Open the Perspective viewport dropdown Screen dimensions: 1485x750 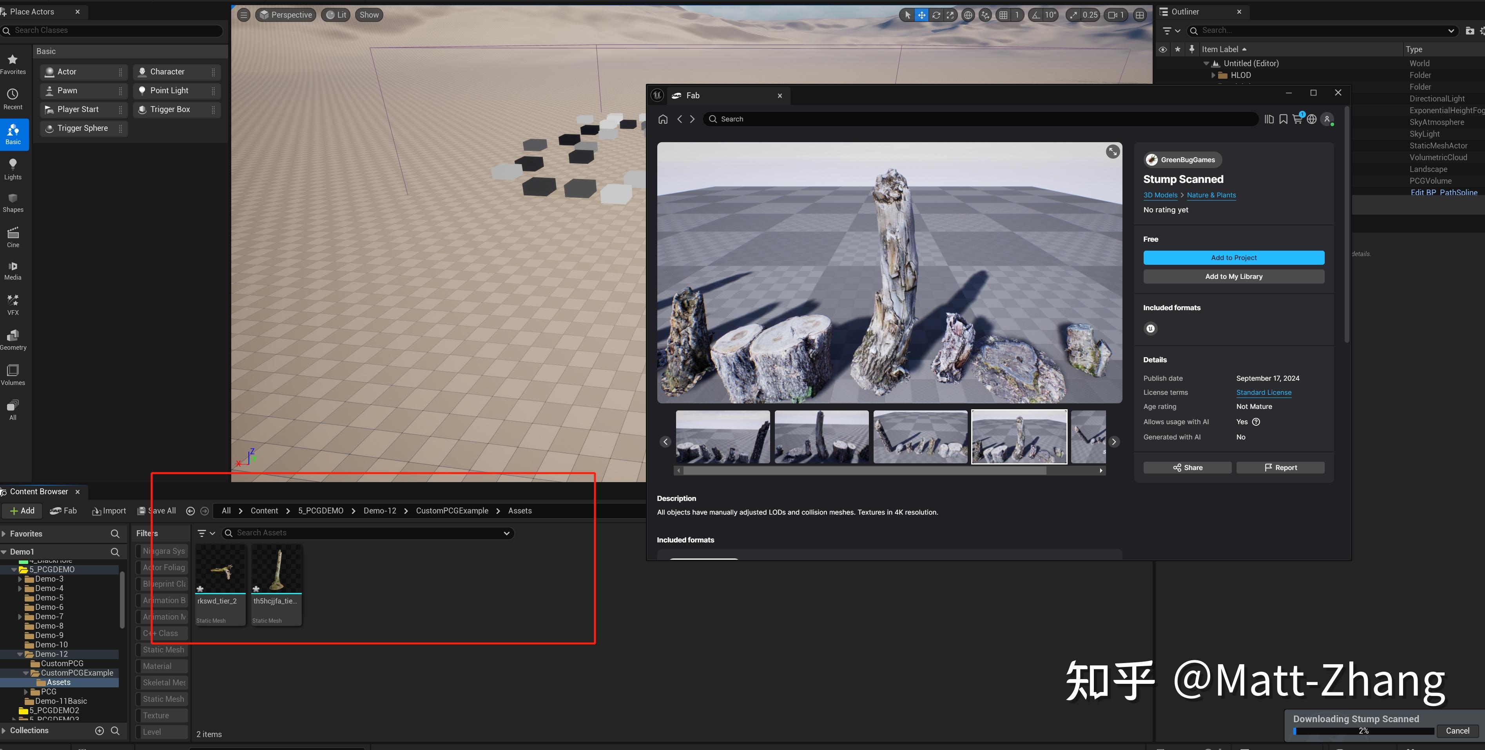pos(285,14)
